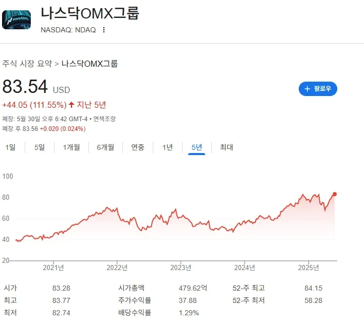Click the 배당수익률 value 1.29%

(x=189, y=313)
